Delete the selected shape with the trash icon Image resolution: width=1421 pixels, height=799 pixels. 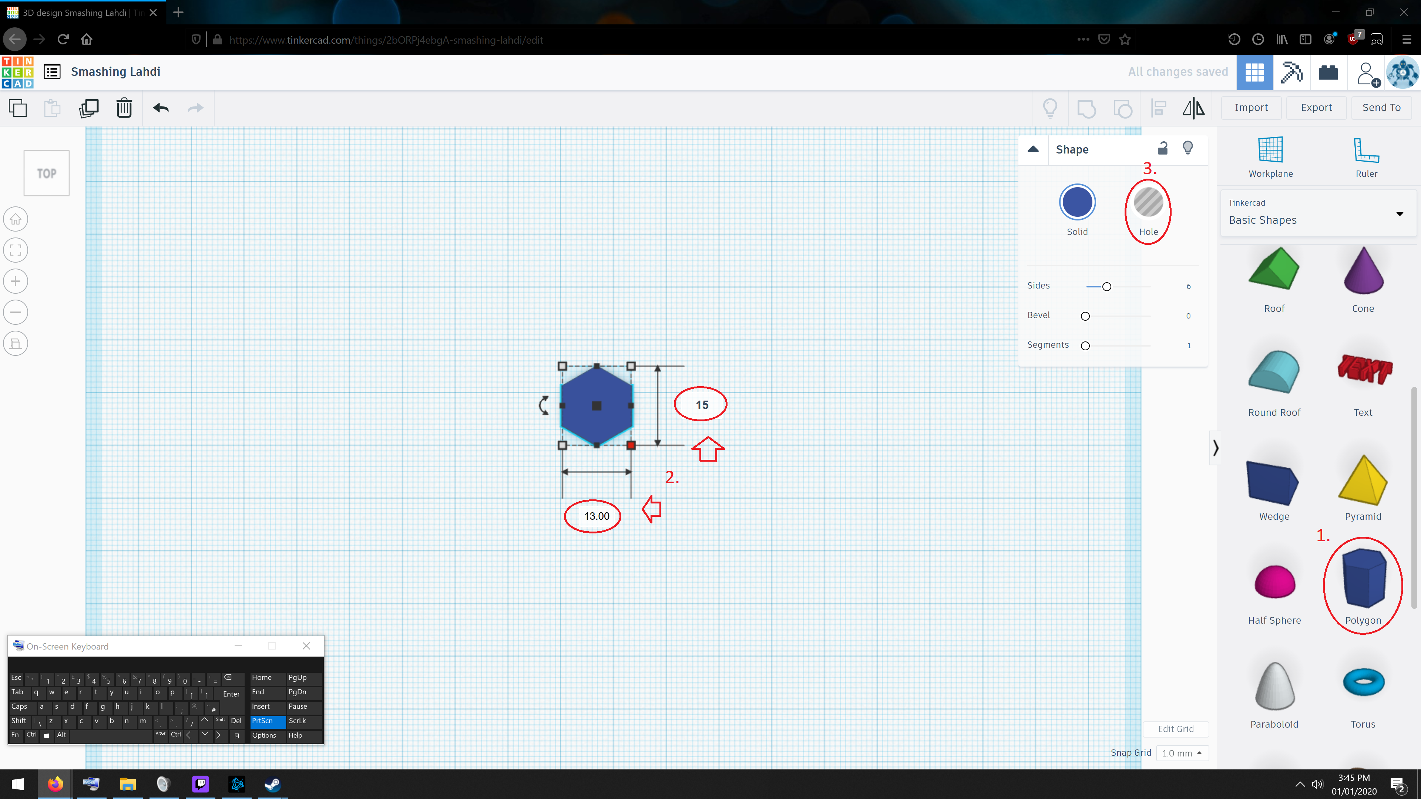click(x=124, y=108)
